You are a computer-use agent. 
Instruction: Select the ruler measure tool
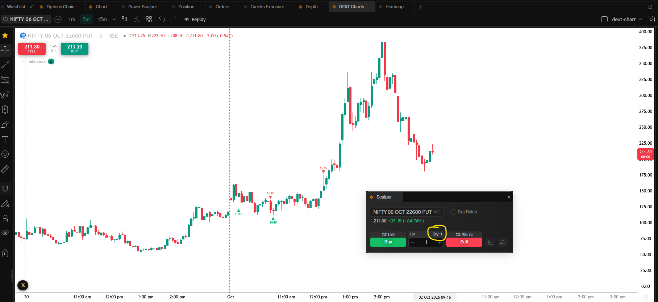[x=5, y=169]
